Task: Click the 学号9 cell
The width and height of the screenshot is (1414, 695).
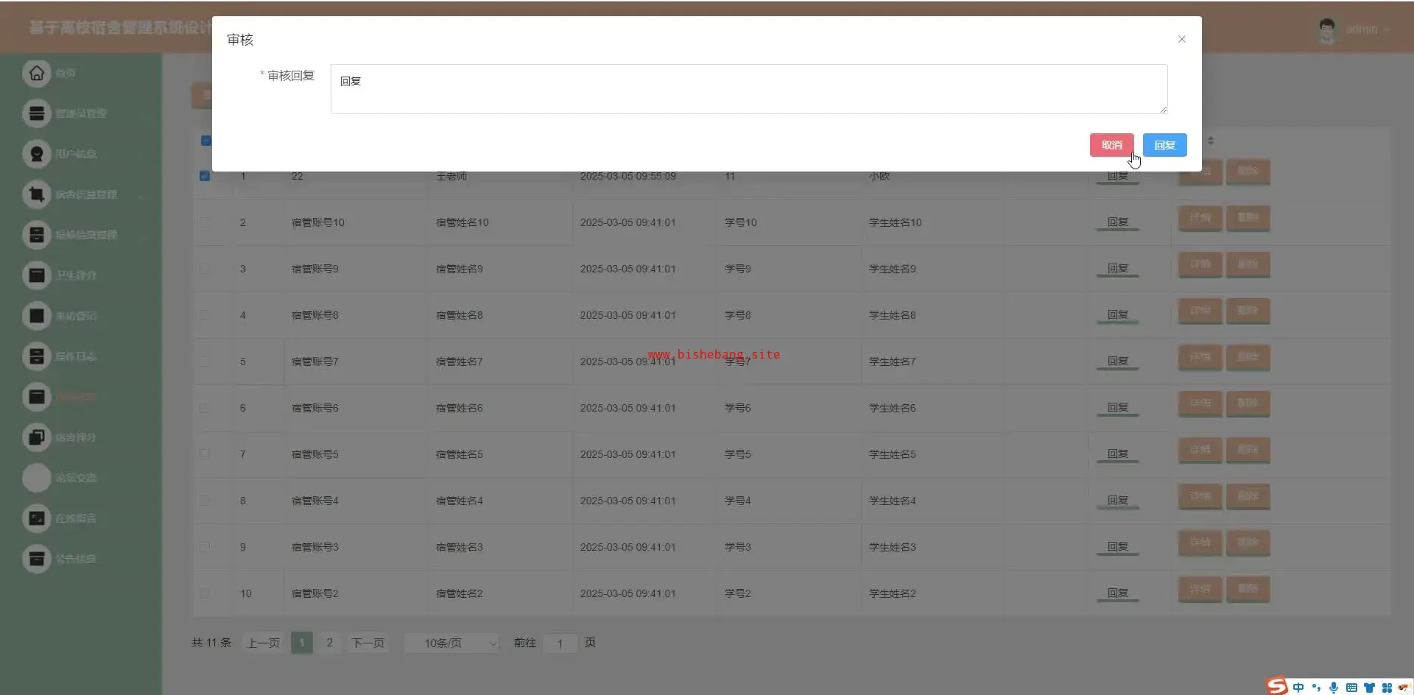Action: click(x=738, y=269)
